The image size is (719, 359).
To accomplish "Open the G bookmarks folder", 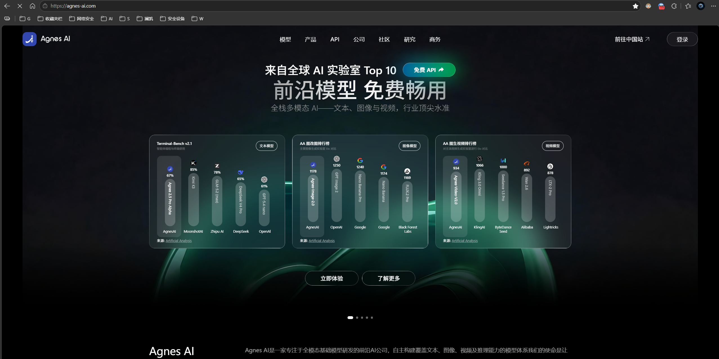I will (x=25, y=19).
